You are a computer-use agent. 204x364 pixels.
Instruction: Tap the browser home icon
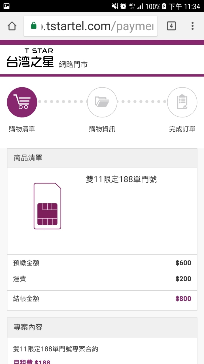pos(12,26)
